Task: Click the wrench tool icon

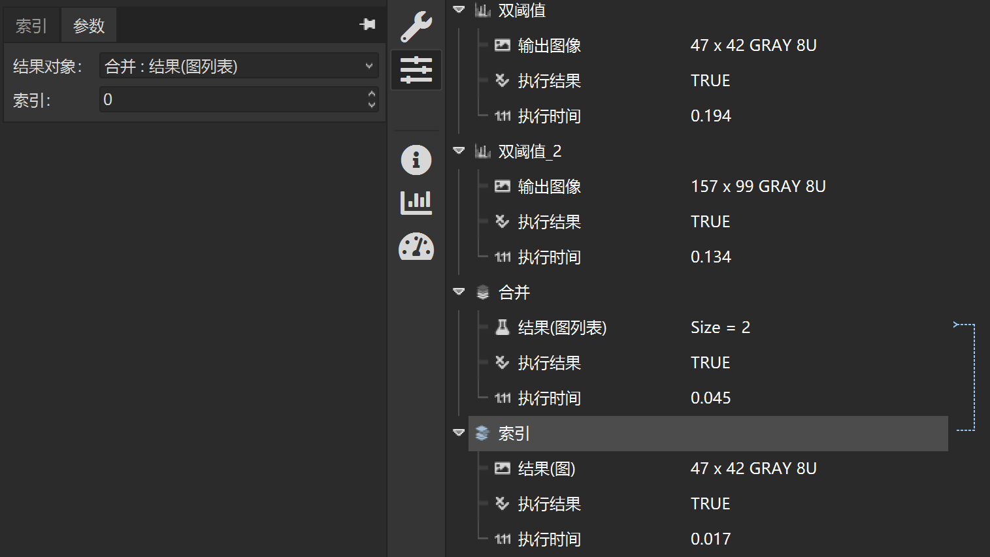Action: coord(416,26)
